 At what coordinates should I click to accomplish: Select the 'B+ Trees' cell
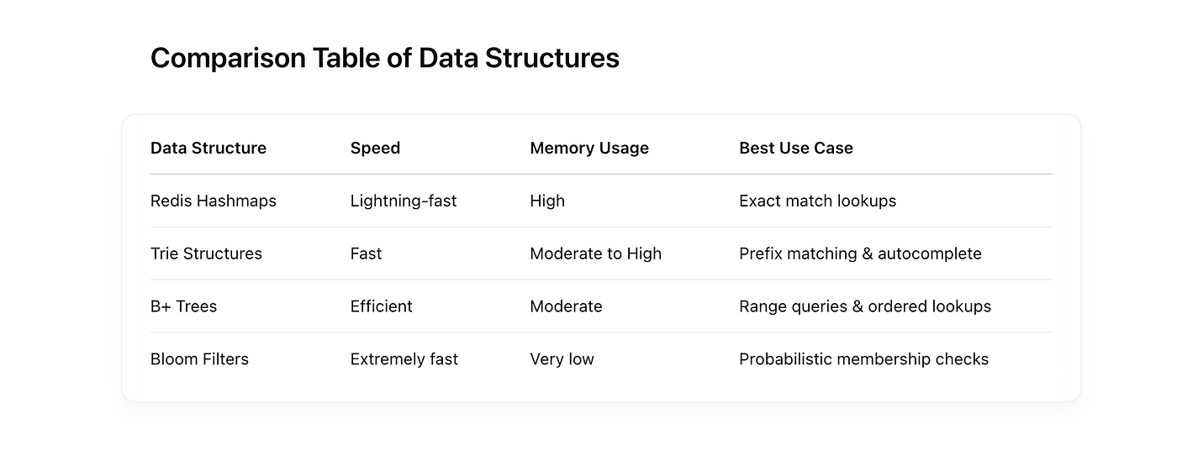pos(183,306)
